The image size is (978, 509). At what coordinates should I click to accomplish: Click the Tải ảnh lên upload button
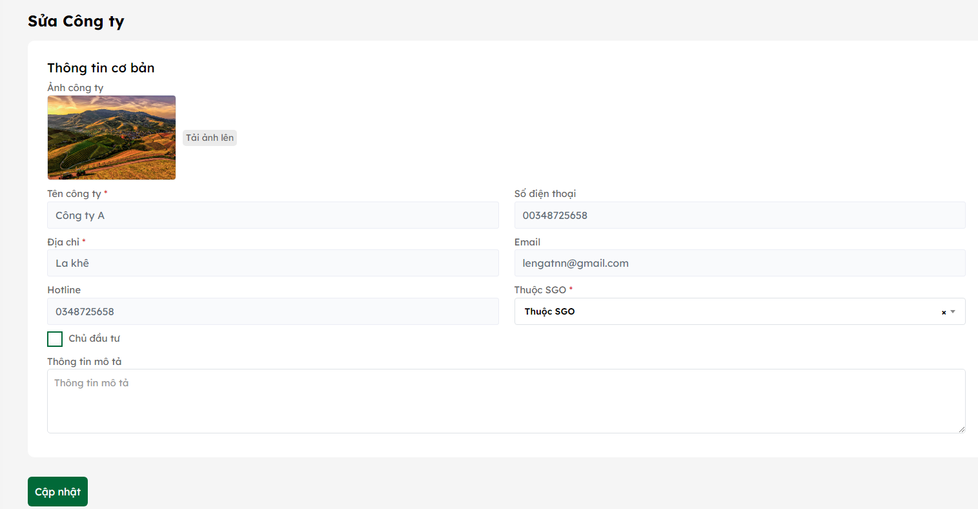(x=210, y=138)
